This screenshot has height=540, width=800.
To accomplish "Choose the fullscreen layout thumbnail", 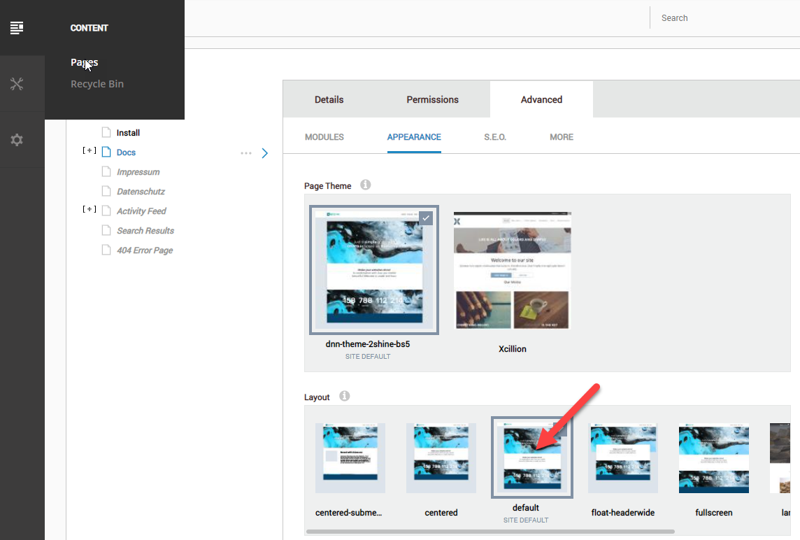I will (x=713, y=457).
